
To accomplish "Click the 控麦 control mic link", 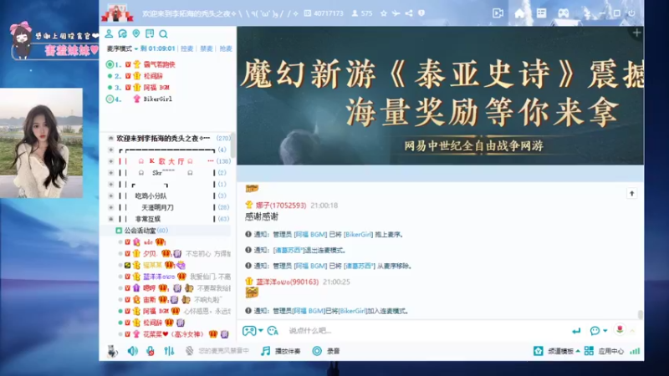I will 186,48.
